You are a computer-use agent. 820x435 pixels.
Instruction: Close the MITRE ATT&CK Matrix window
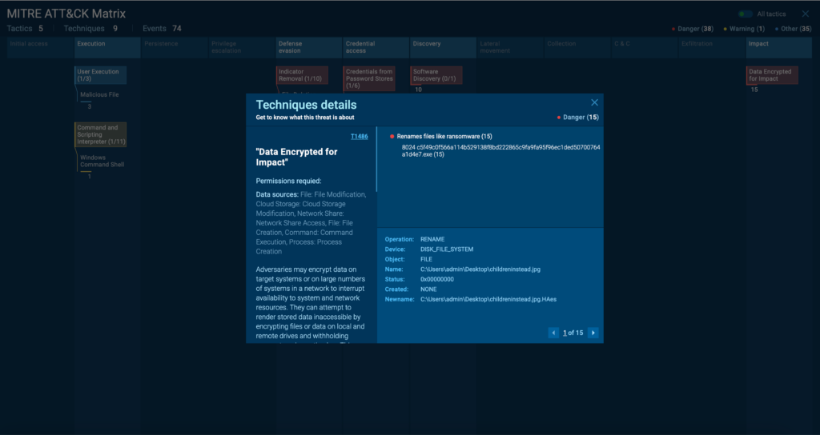click(806, 14)
